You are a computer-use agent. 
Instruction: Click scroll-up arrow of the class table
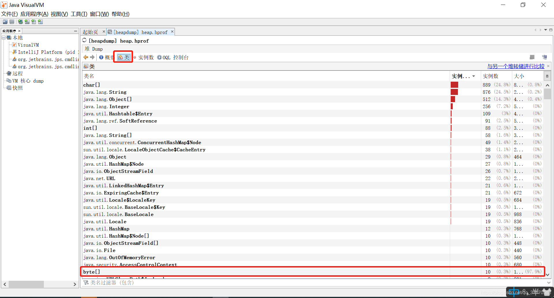[547, 85]
